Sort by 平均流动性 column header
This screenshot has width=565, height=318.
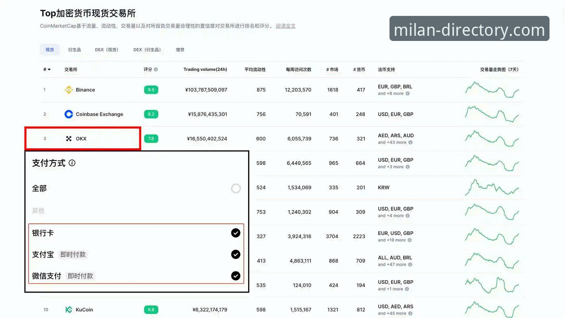255,70
